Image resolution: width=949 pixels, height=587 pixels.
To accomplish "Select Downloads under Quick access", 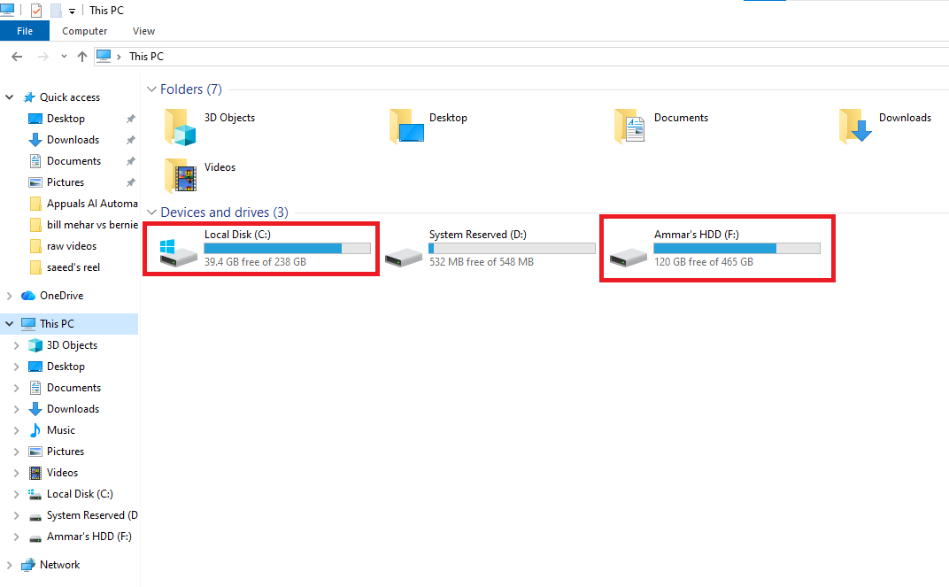I will (73, 140).
